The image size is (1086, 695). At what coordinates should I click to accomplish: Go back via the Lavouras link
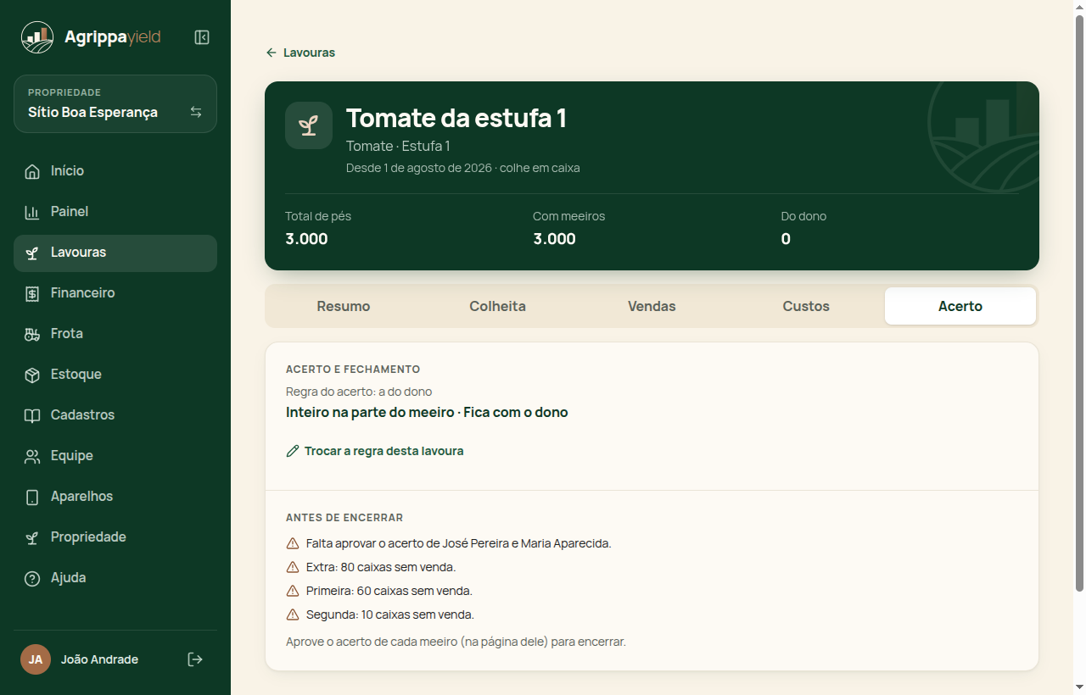(x=300, y=53)
